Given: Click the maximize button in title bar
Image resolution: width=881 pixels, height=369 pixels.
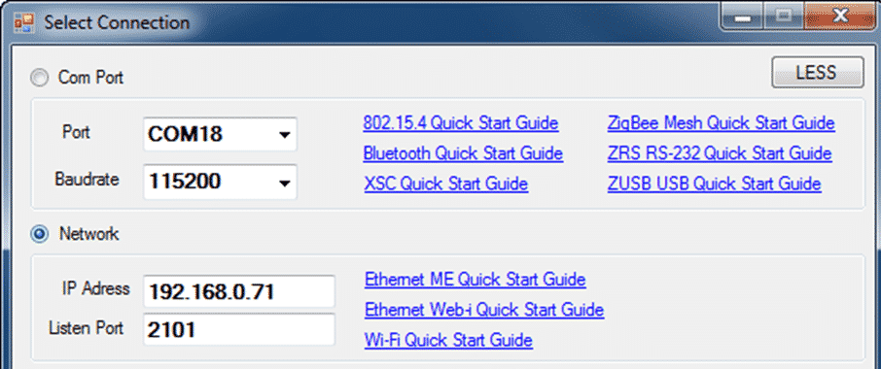Looking at the screenshot, I should 785,17.
